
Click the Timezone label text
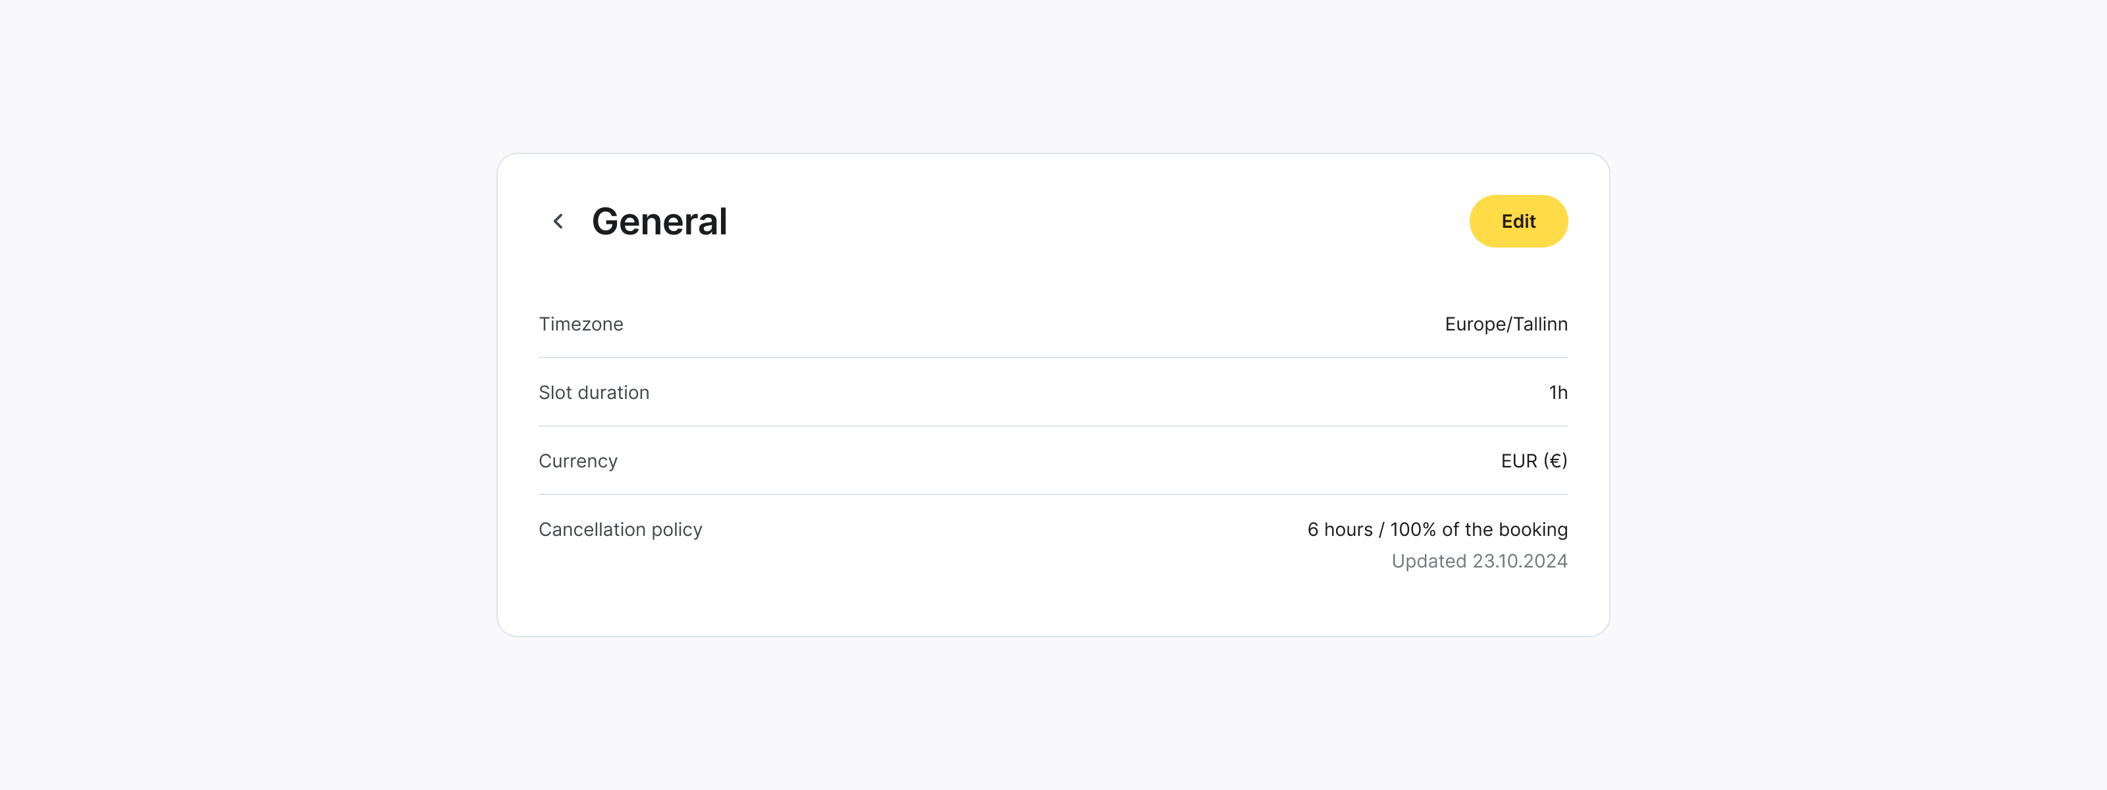(581, 324)
